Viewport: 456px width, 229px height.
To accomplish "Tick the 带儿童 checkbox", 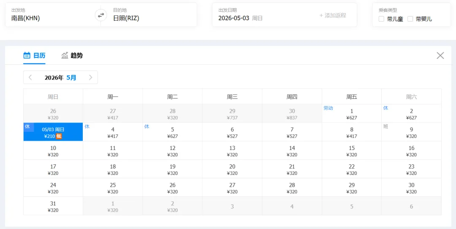I will pyautogui.click(x=381, y=19).
